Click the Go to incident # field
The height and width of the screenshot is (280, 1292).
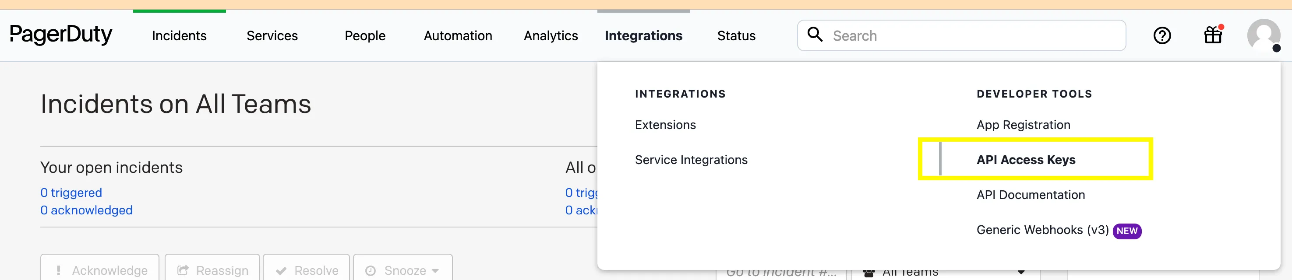(781, 273)
